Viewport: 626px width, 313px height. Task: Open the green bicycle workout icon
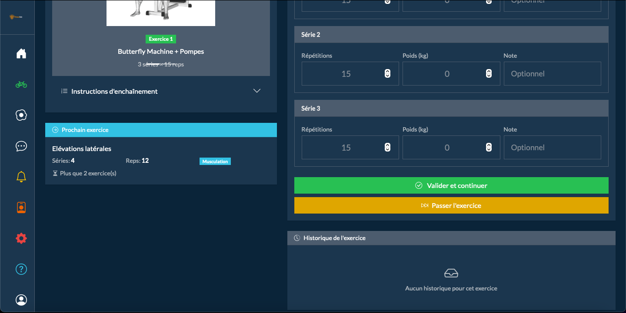(21, 85)
